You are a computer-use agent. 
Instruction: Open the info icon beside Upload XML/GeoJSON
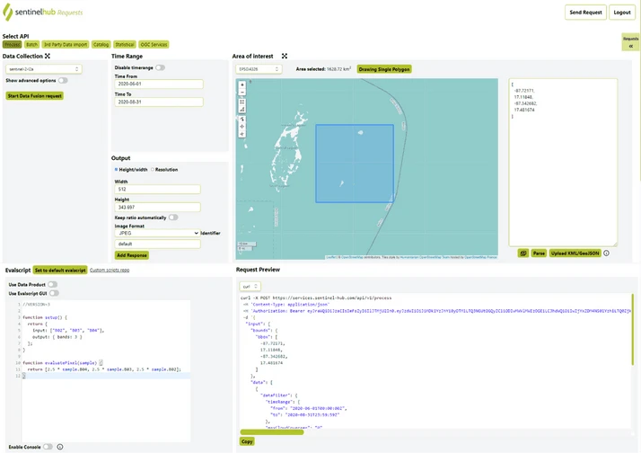(x=606, y=253)
